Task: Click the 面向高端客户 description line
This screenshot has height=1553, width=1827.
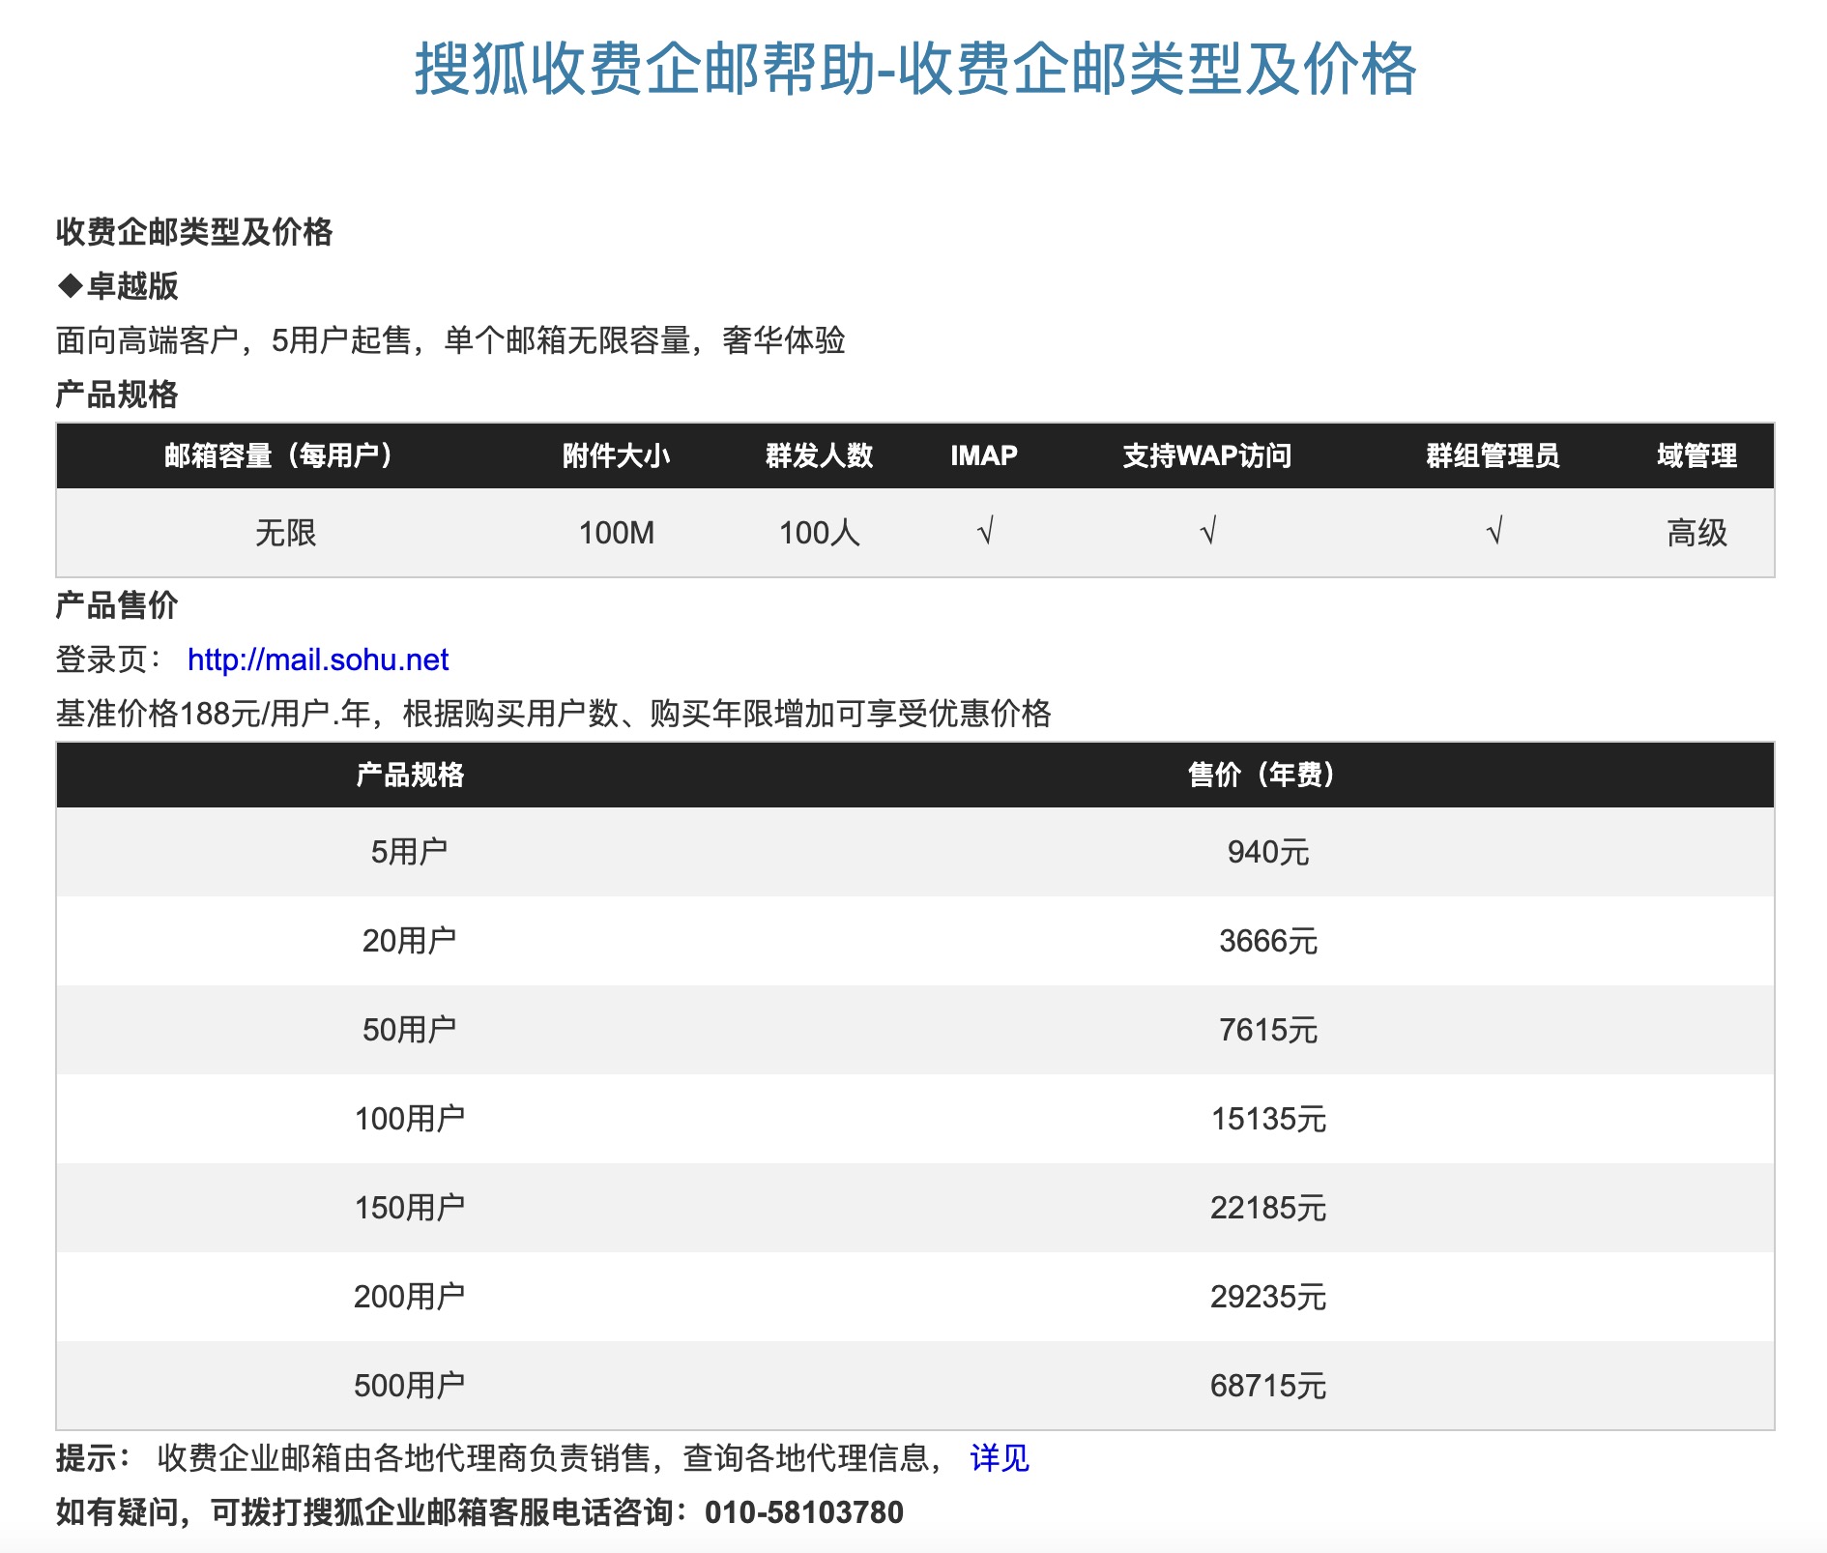Action: pos(450,340)
